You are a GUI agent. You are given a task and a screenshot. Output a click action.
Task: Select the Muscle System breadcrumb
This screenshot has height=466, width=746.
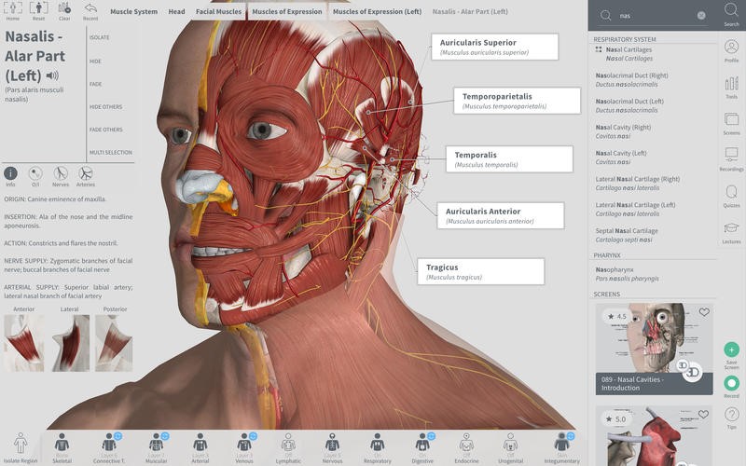(133, 11)
